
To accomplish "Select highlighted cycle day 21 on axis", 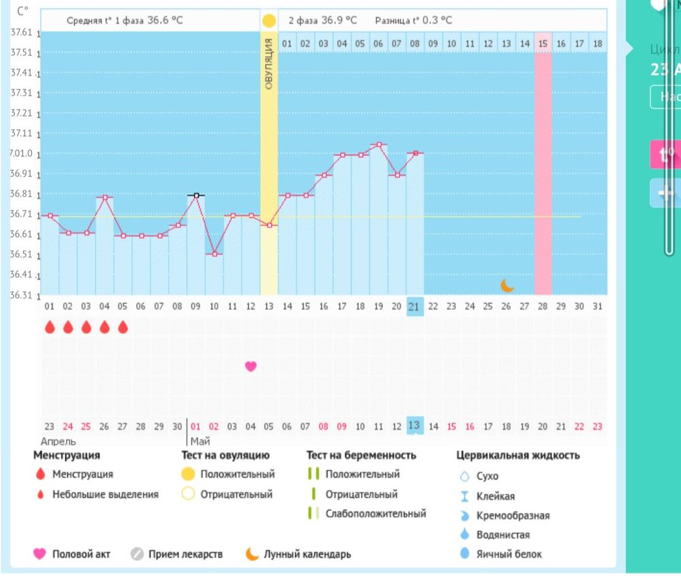I will [414, 307].
